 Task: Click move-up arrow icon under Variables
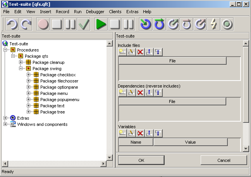149,133
